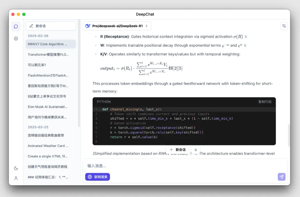Click citation 5 after the R (Receptance) line

tap(246, 37)
